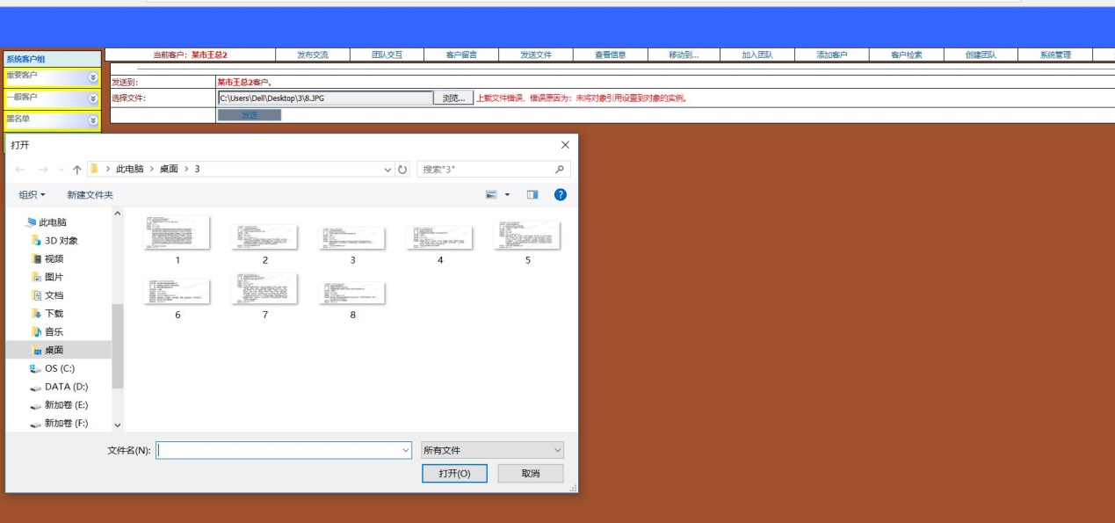1115x523 pixels.
Task: Open the file dialog help icon
Action: pos(561,194)
